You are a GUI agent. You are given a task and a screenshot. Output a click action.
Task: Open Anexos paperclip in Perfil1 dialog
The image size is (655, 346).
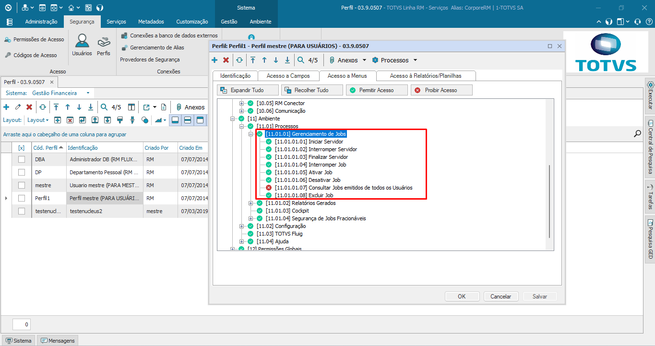point(332,60)
